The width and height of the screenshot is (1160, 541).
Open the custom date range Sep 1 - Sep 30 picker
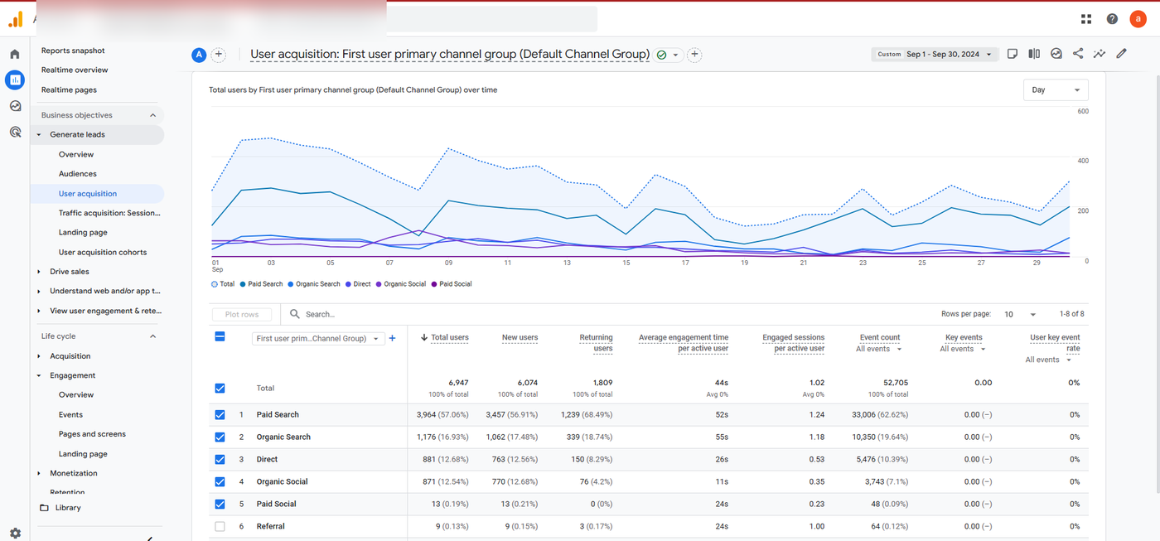point(935,54)
